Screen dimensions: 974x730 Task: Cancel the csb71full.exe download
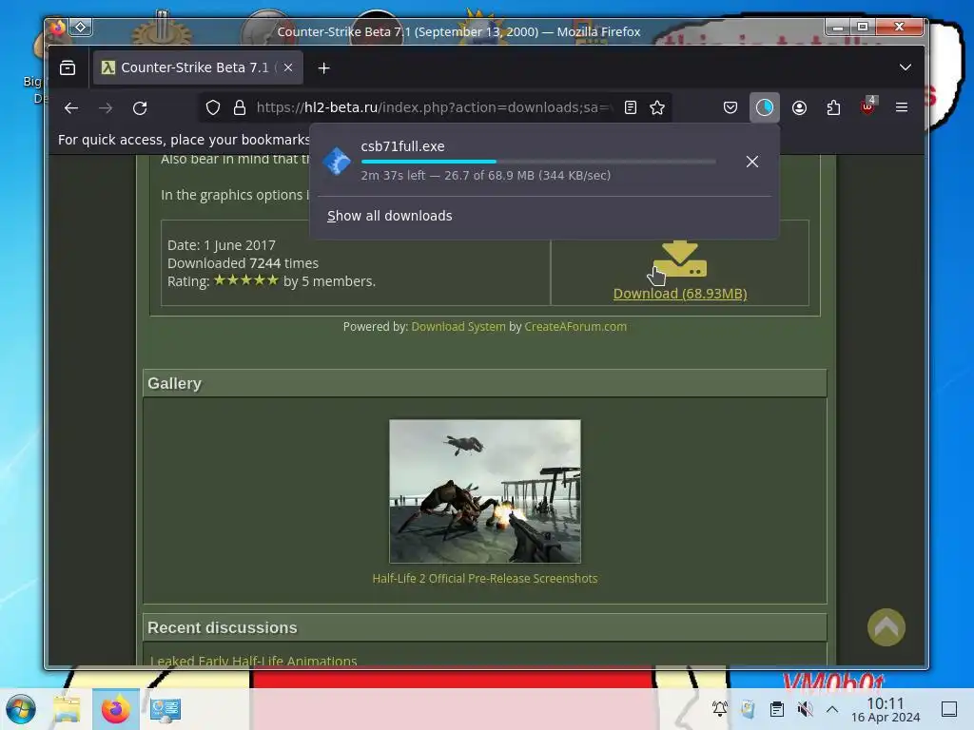point(752,162)
